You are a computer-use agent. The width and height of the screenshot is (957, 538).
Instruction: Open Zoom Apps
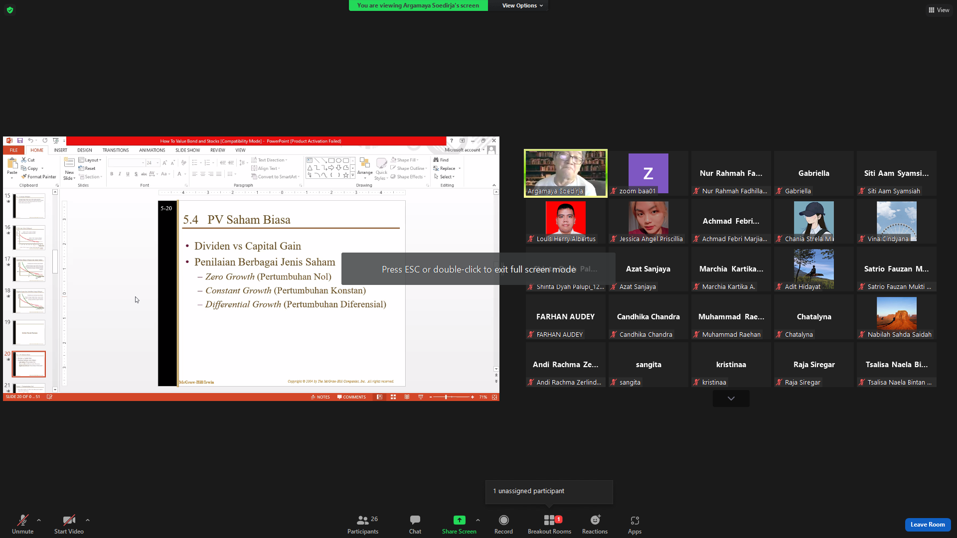click(635, 524)
